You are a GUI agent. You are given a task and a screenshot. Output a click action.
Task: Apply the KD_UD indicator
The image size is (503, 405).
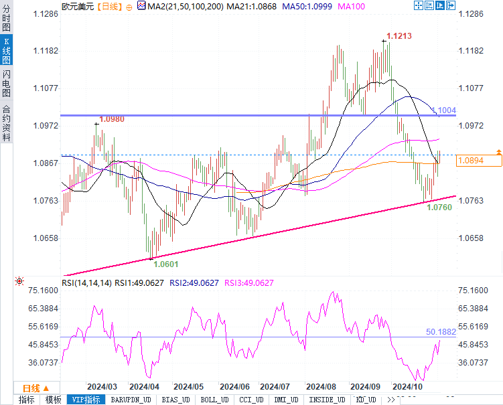pyautogui.click(x=366, y=400)
